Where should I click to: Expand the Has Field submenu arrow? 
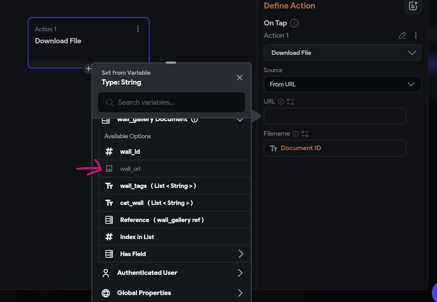[241, 254]
